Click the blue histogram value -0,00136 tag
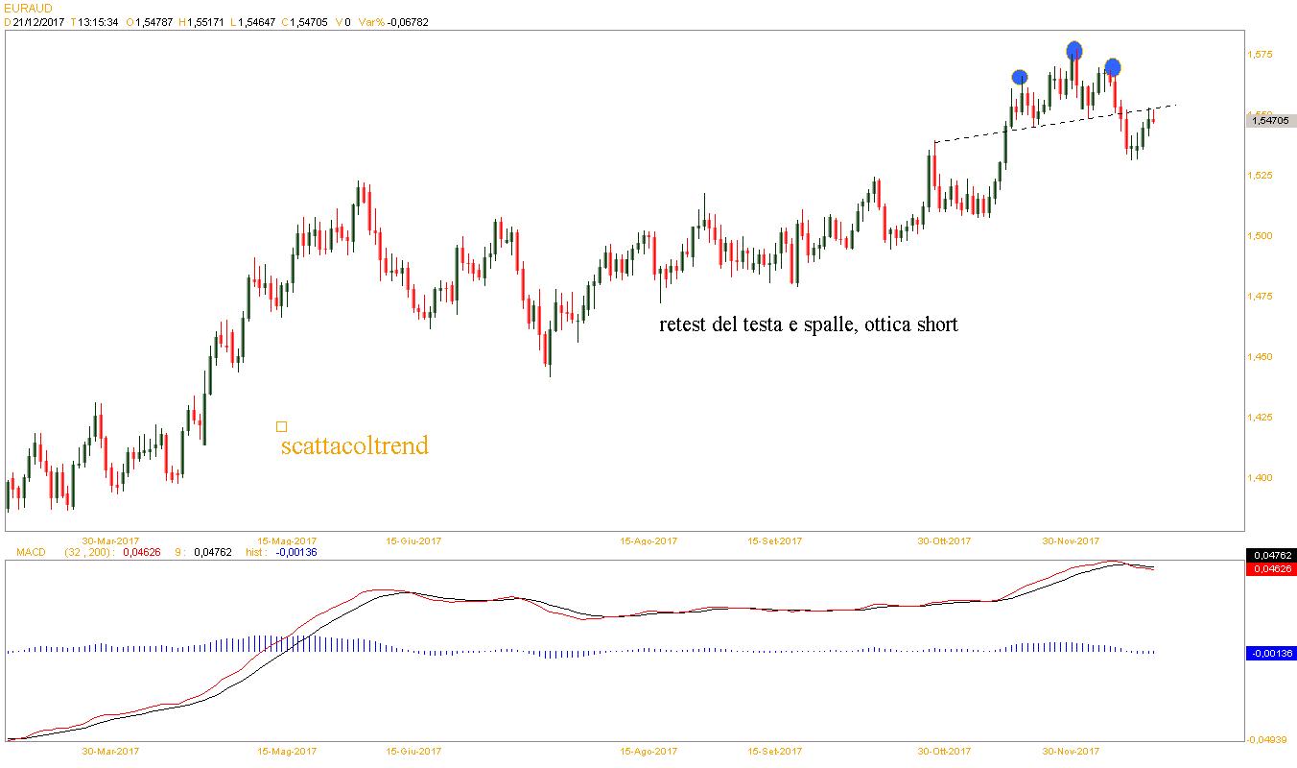 1271,653
